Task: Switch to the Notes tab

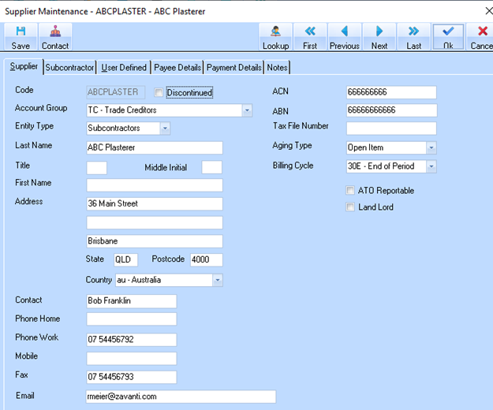Action: 278,68
